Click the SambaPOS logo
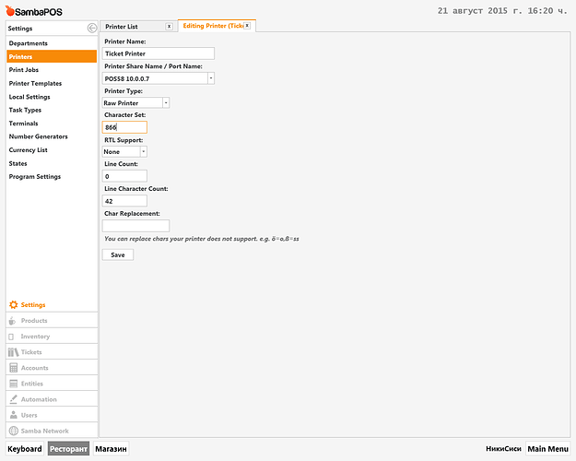Viewport: 576px width, 461px height. click(x=34, y=11)
